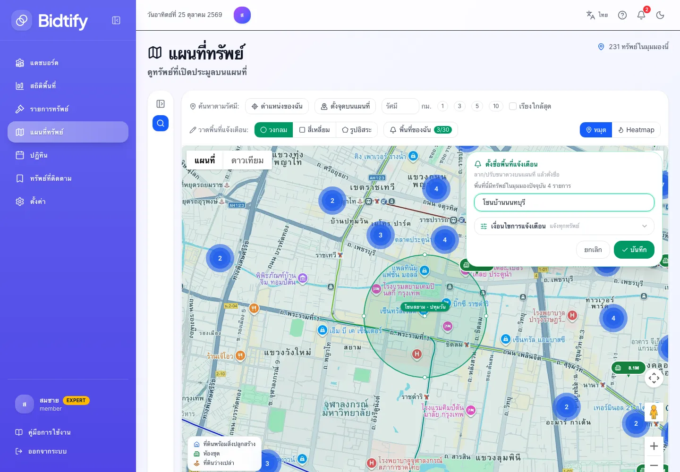The image size is (680, 472).
Task: Click the ยกเลิก button
Action: (x=593, y=250)
